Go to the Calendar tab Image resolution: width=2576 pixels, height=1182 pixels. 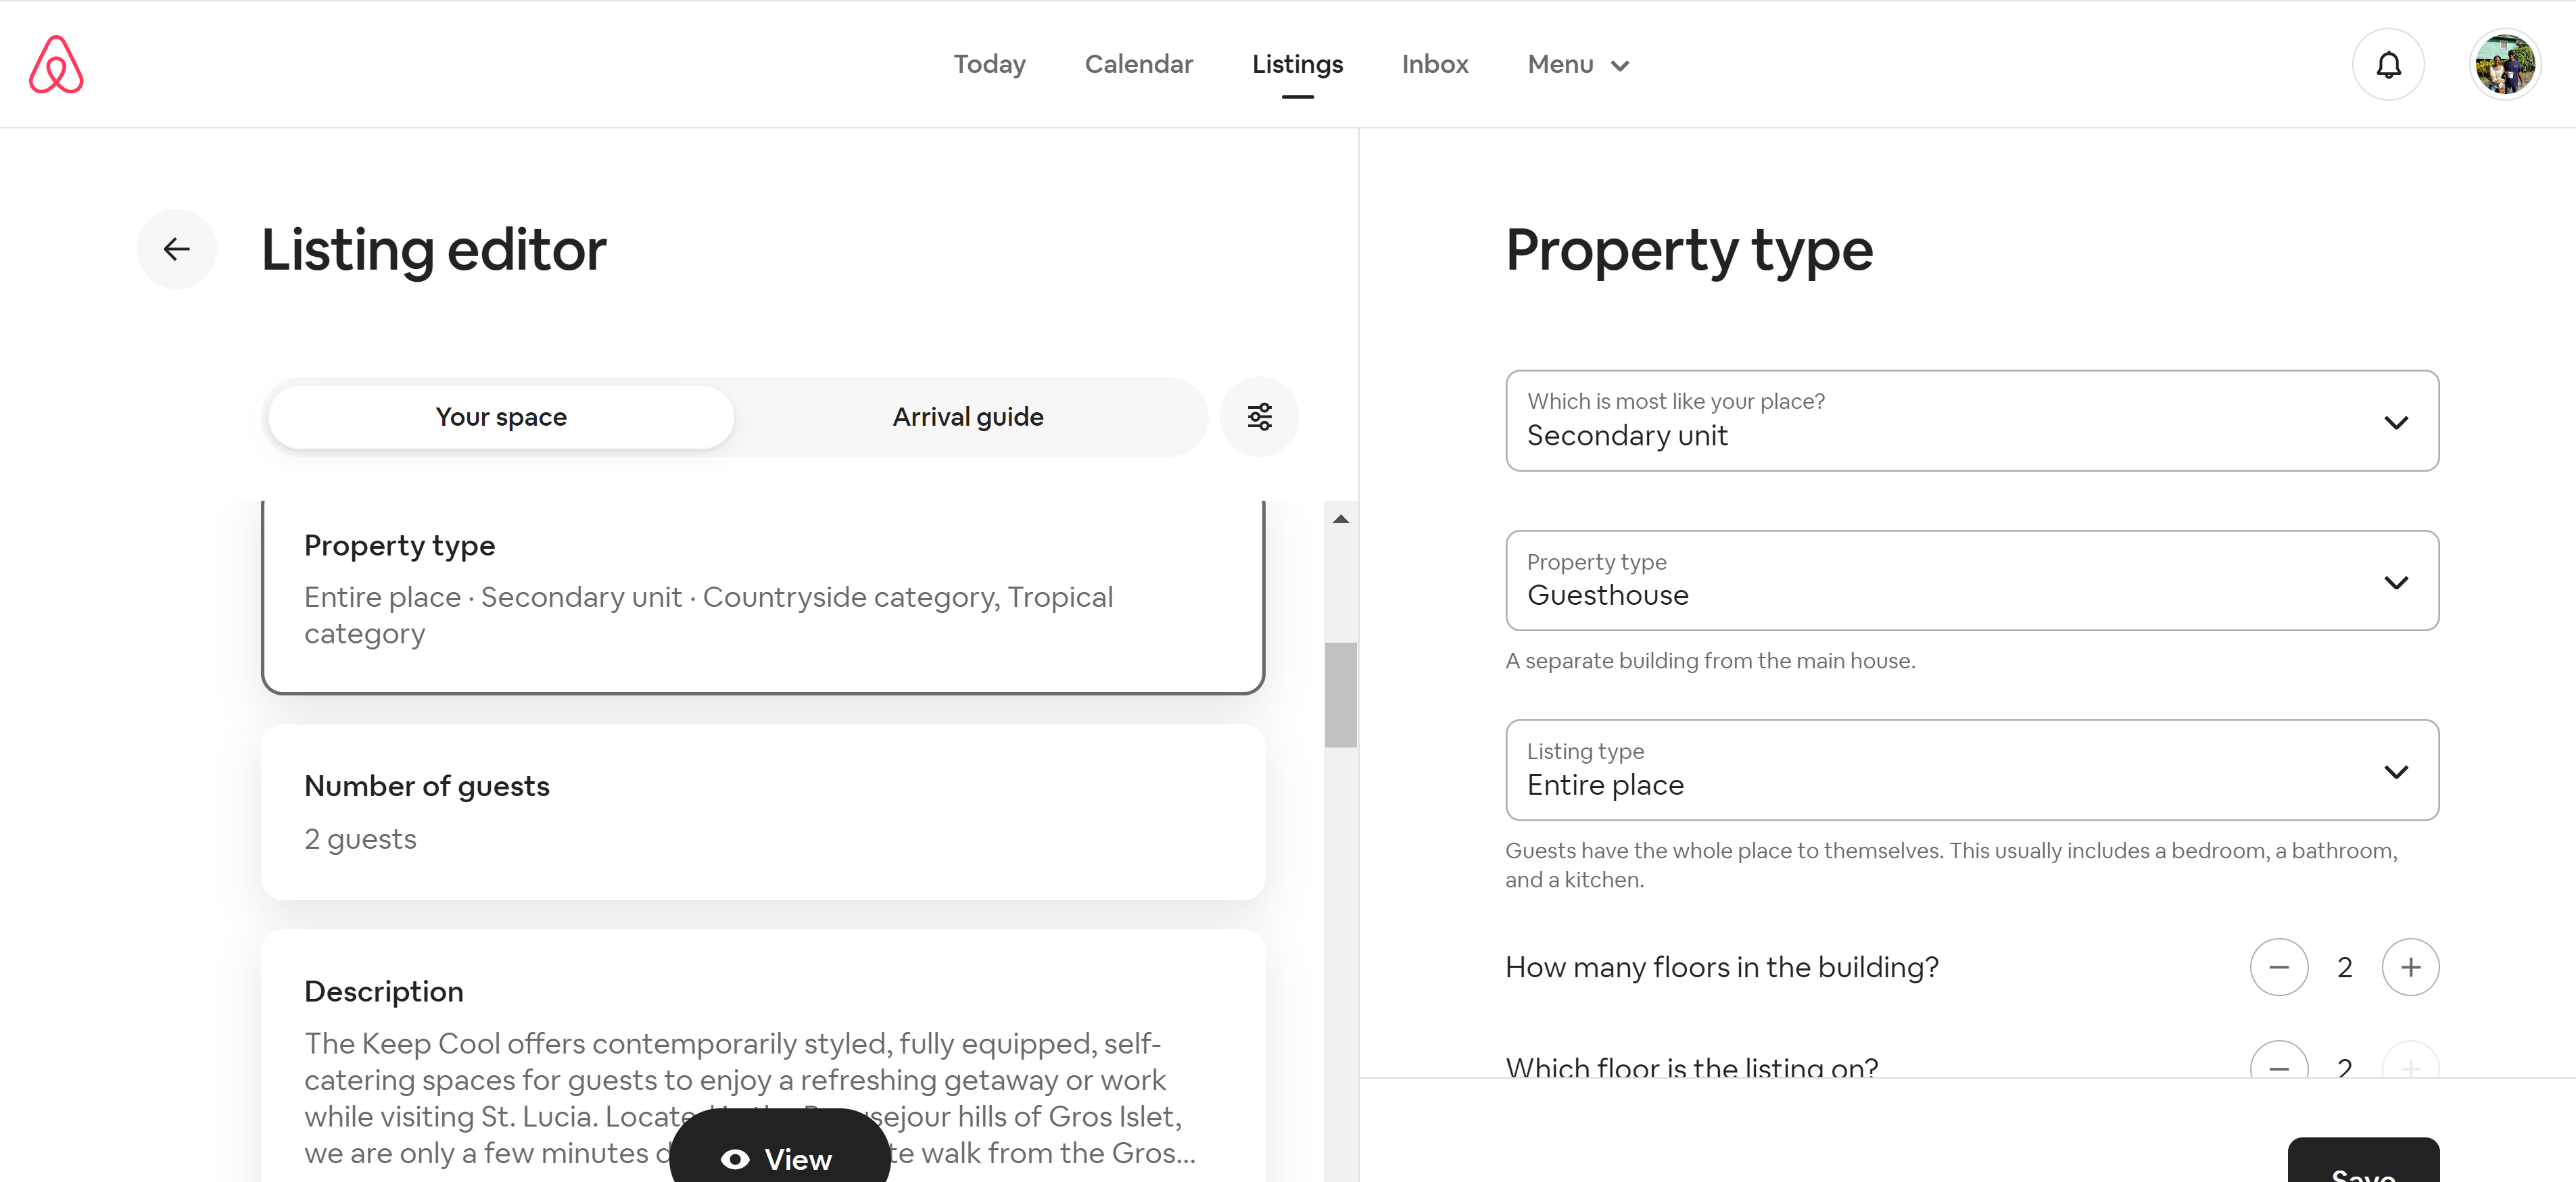(1138, 65)
